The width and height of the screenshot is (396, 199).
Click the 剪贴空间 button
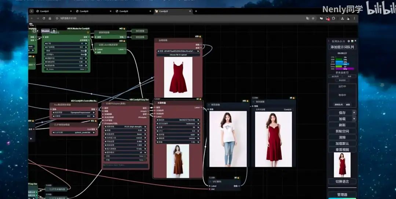[x=342, y=131]
